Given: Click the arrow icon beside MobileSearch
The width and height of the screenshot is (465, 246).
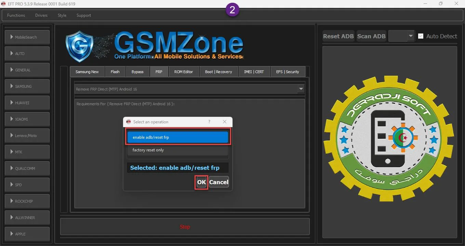Looking at the screenshot, I should tap(12, 37).
